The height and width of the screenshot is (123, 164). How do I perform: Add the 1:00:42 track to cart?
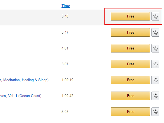(x=155, y=96)
